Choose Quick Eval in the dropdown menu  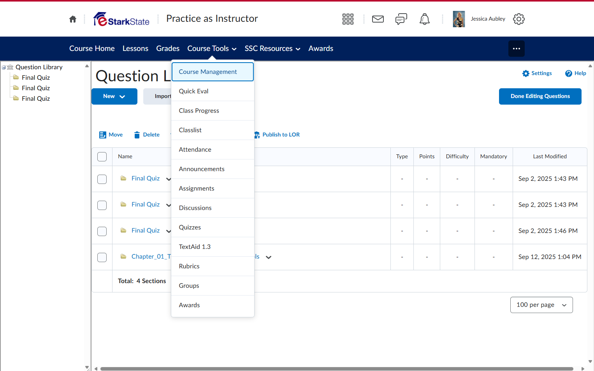pos(213,91)
